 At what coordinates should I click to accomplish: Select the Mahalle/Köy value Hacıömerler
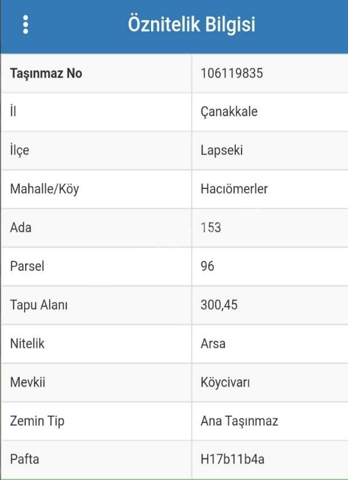coord(234,189)
